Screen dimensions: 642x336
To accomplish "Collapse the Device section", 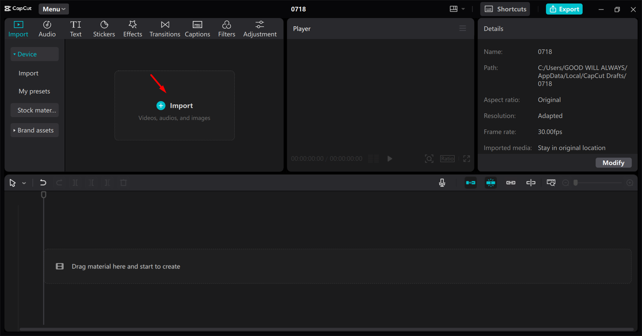I will [35, 54].
